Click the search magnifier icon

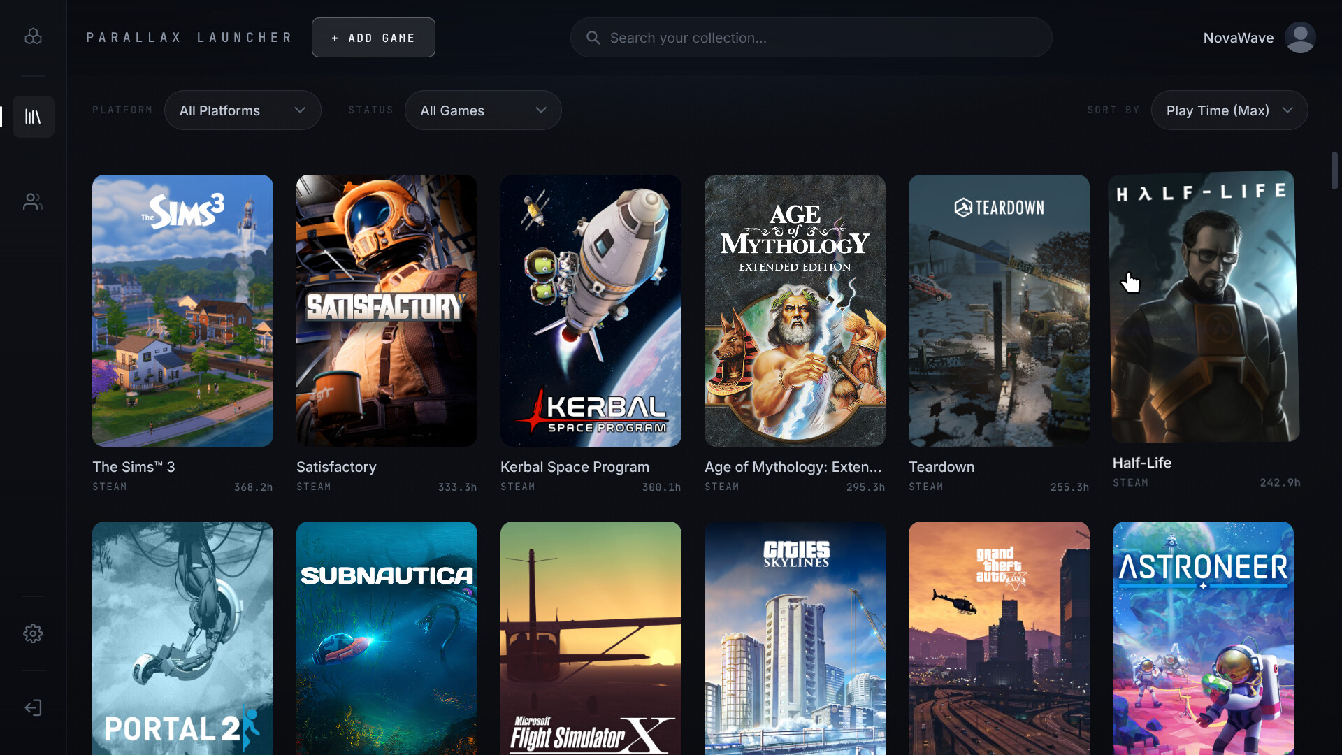click(593, 38)
